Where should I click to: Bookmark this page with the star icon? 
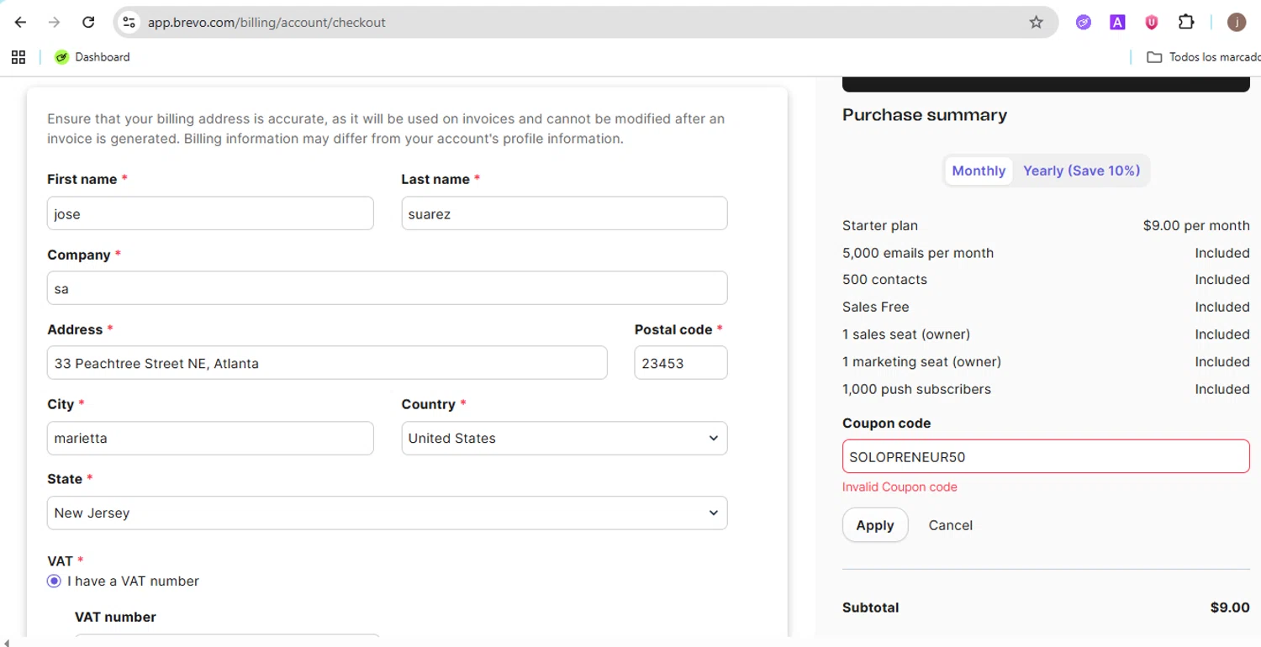1036,23
